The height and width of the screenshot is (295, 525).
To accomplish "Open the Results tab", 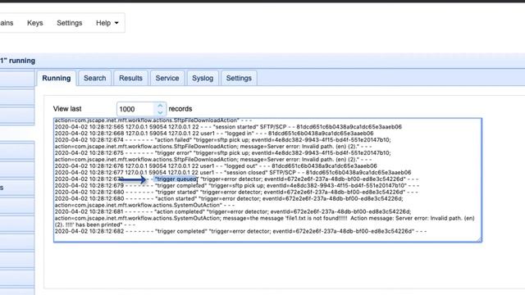I will 130,79.
